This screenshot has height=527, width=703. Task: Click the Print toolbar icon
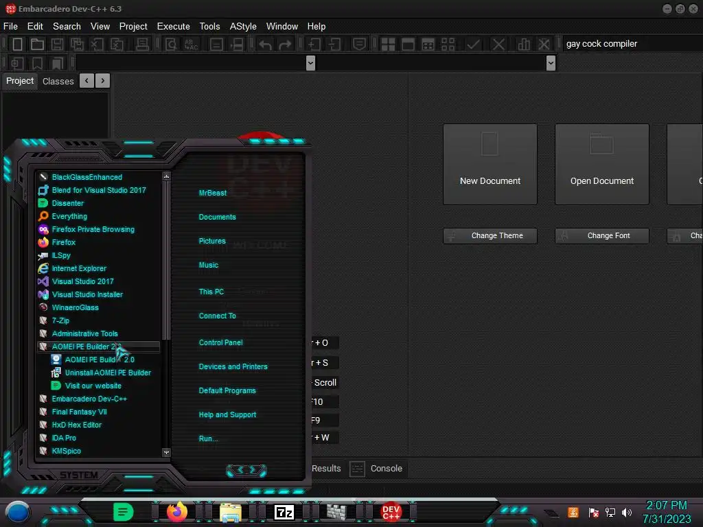(142, 44)
